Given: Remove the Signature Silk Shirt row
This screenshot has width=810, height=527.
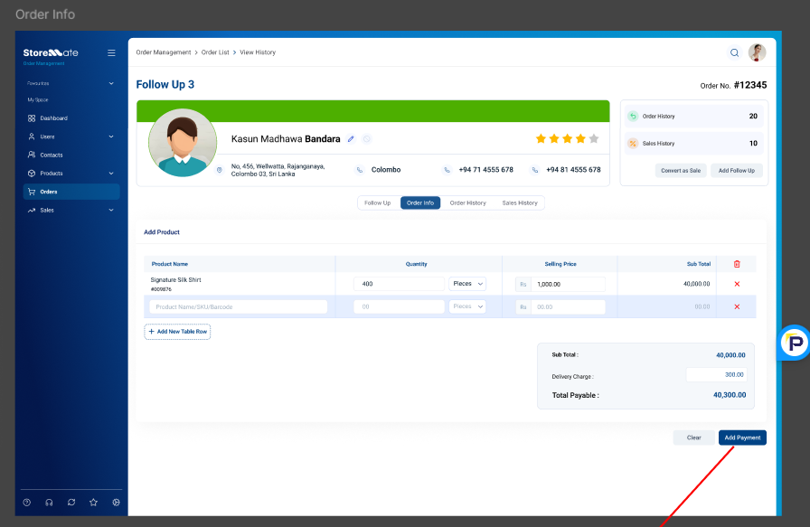Looking at the screenshot, I should 737,284.
